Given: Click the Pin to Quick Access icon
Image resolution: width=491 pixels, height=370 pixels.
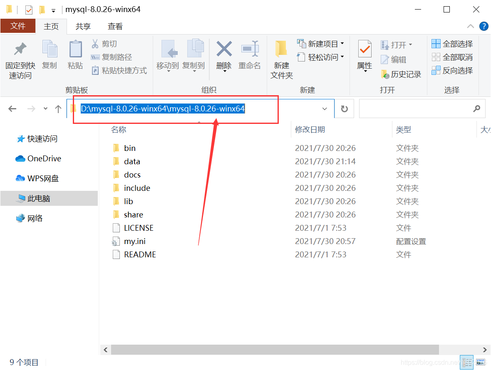Looking at the screenshot, I should 20,49.
